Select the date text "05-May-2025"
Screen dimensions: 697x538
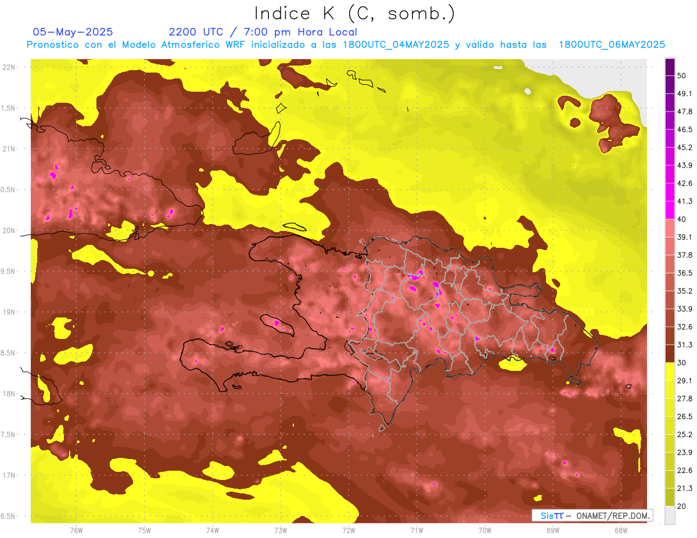click(73, 32)
